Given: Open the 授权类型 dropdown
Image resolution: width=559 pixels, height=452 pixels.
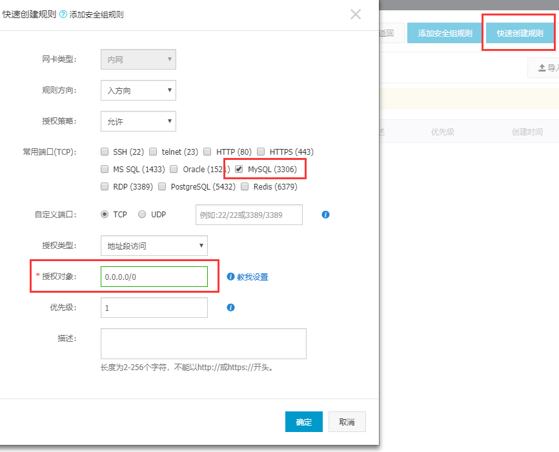Looking at the screenshot, I should (x=154, y=245).
